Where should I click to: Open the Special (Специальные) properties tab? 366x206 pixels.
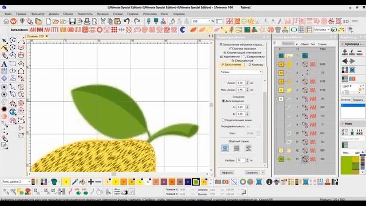coord(242,61)
